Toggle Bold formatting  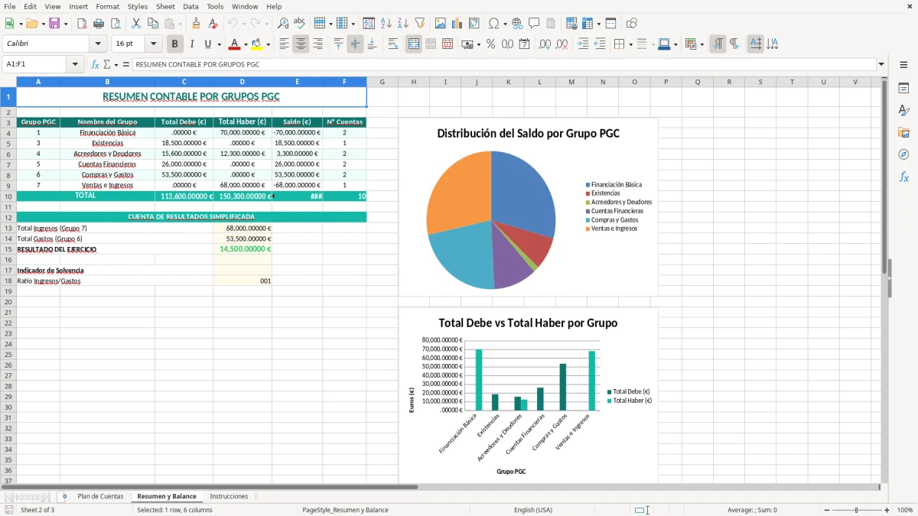pyautogui.click(x=174, y=44)
